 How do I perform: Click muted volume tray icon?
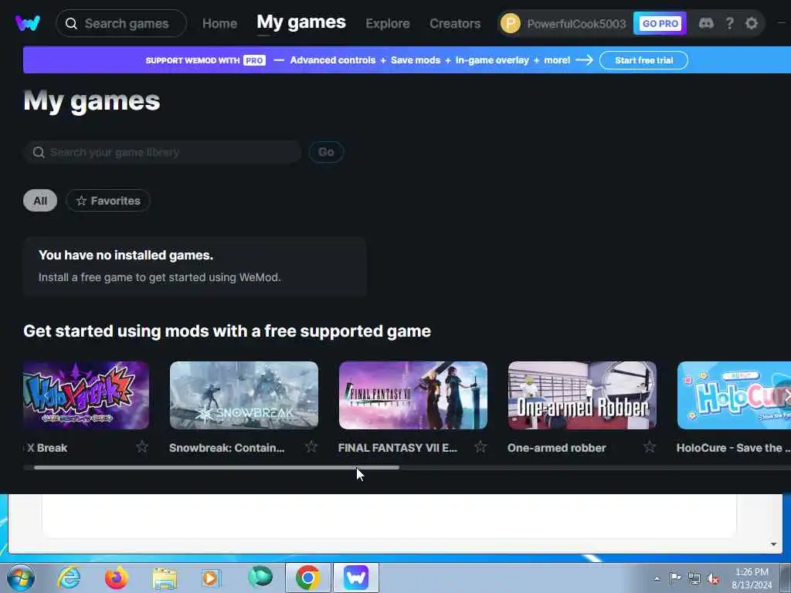click(713, 579)
